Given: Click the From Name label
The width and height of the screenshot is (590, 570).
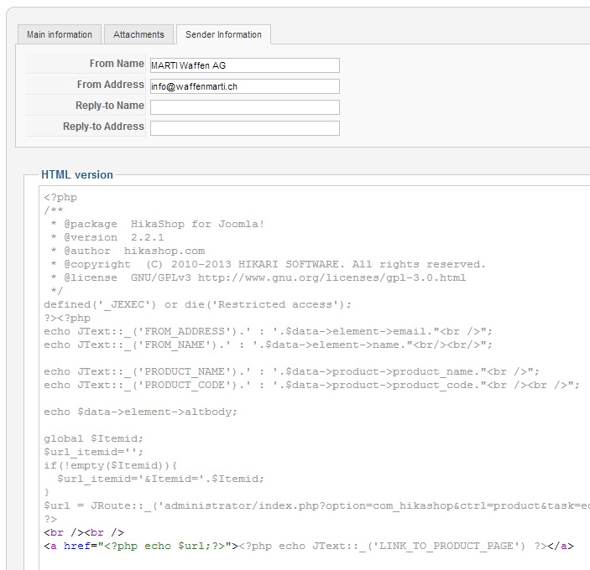Looking at the screenshot, I should [x=117, y=64].
